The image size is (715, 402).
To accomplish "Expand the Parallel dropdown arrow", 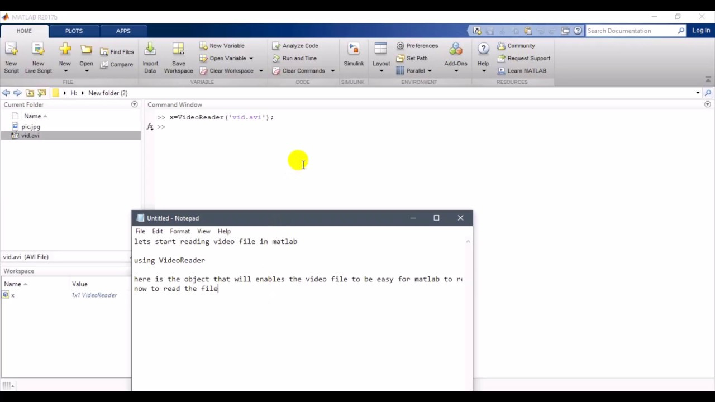I will click(x=429, y=71).
